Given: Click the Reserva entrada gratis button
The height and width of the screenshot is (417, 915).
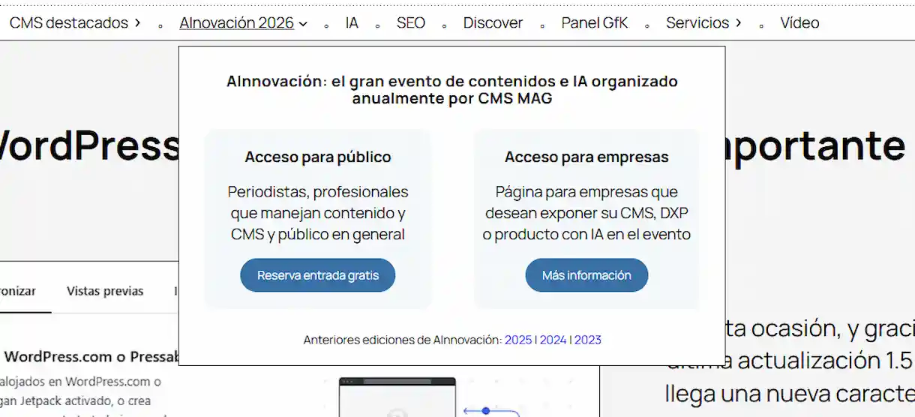Looking at the screenshot, I should [x=318, y=275].
